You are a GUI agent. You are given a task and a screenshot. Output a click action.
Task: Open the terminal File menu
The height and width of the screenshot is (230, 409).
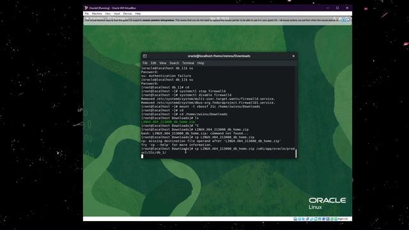coord(145,63)
